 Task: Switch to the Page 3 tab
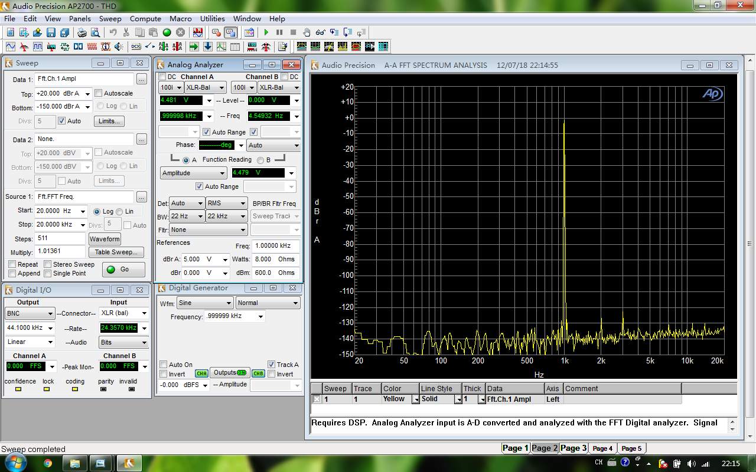pyautogui.click(x=573, y=448)
